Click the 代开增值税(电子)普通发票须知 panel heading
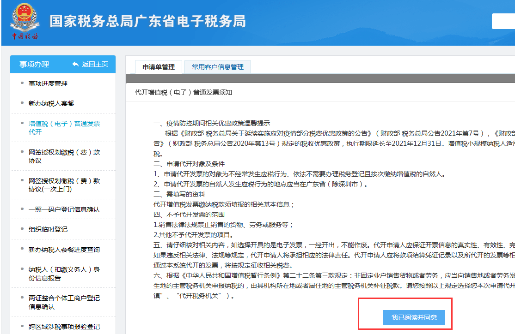Image resolution: width=515 pixels, height=334 pixels. pos(184,92)
